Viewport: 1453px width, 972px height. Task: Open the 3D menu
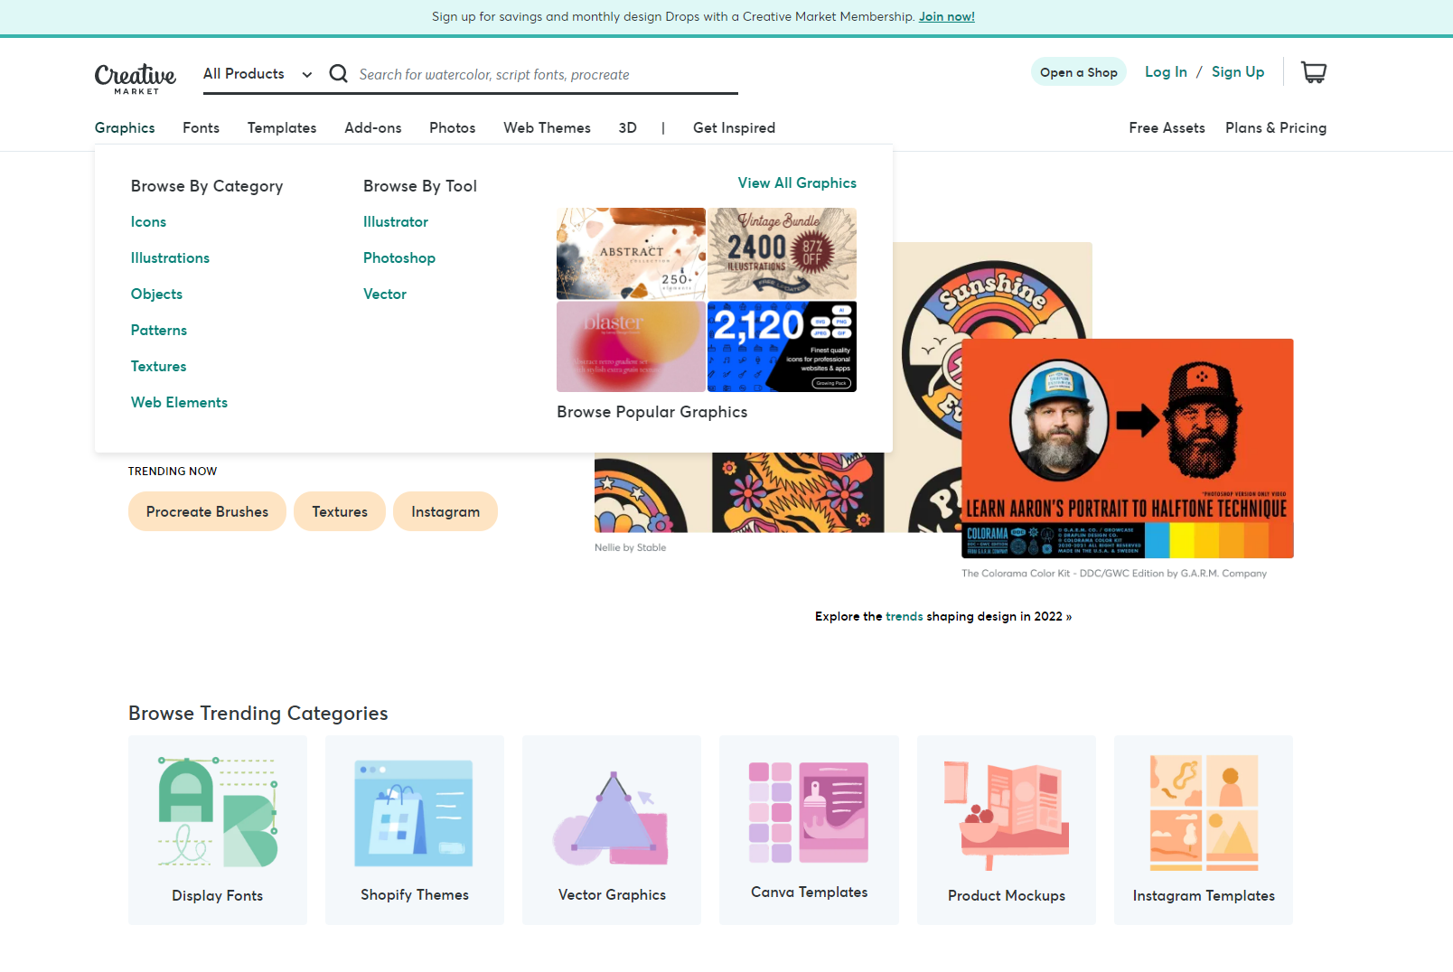(628, 128)
